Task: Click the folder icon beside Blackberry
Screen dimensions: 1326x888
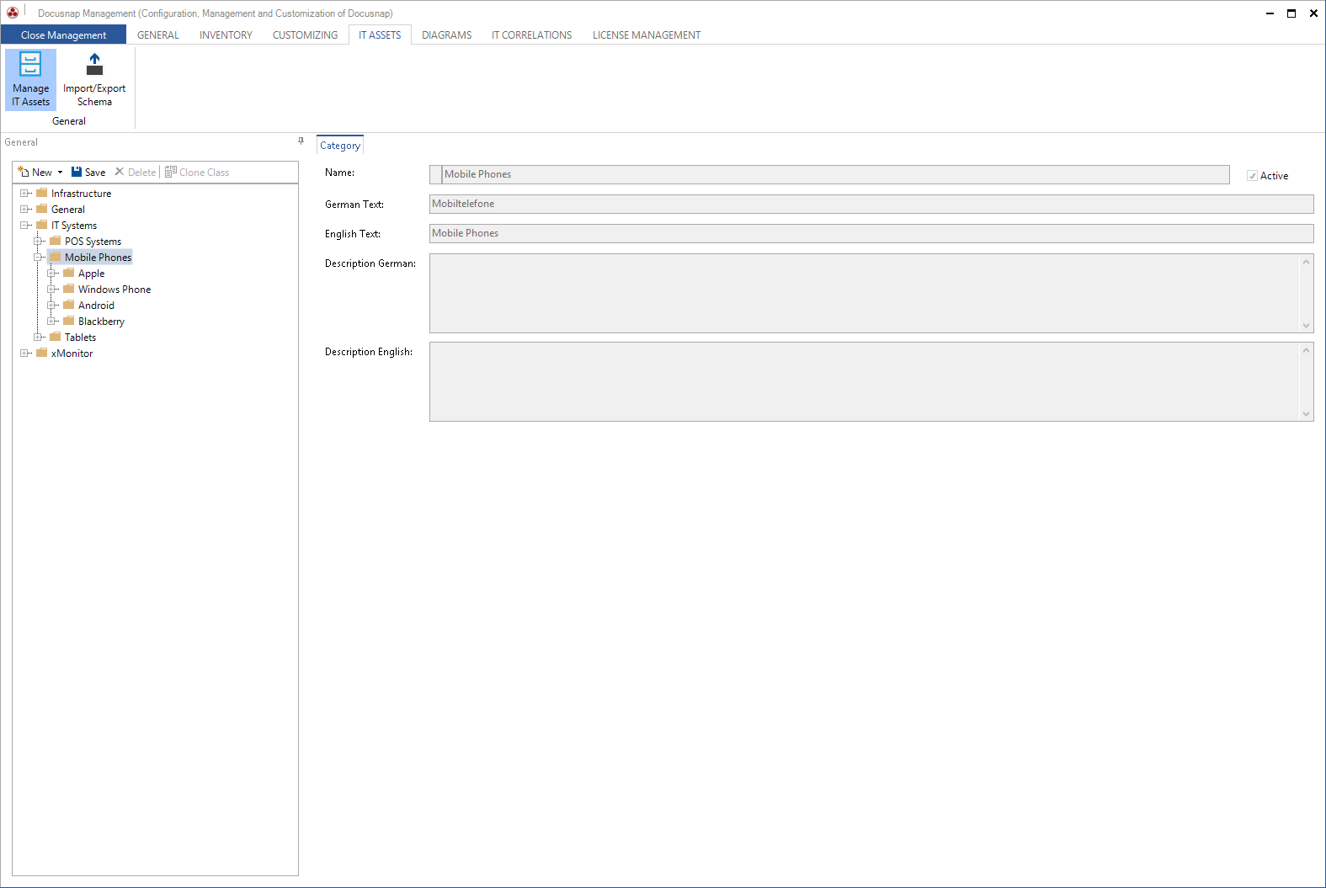Action: point(69,321)
